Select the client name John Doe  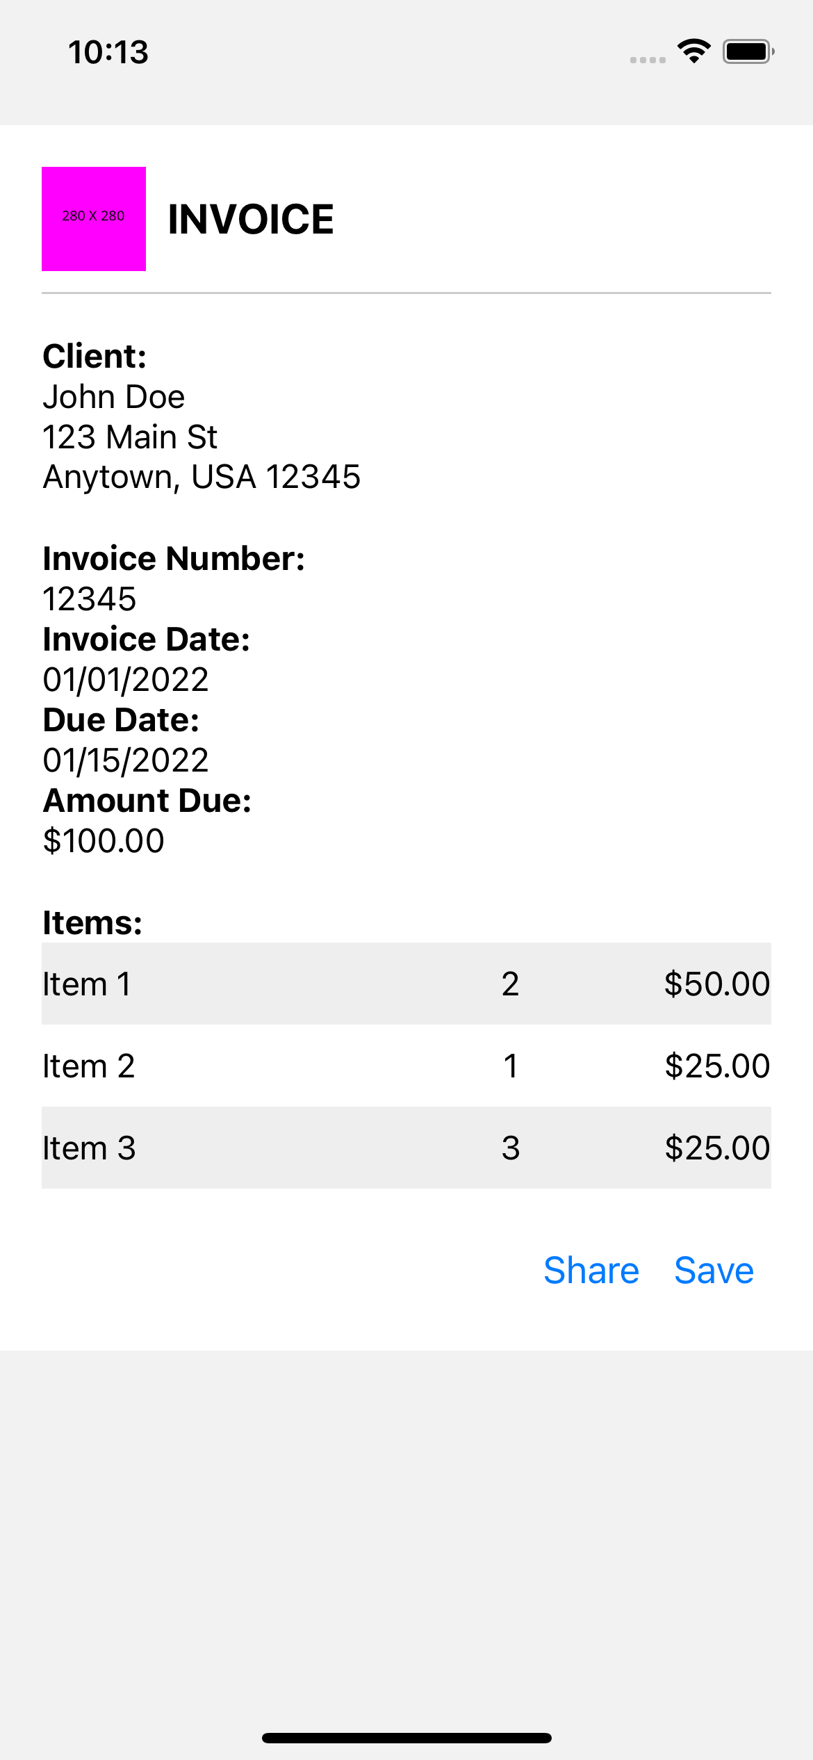point(113,396)
